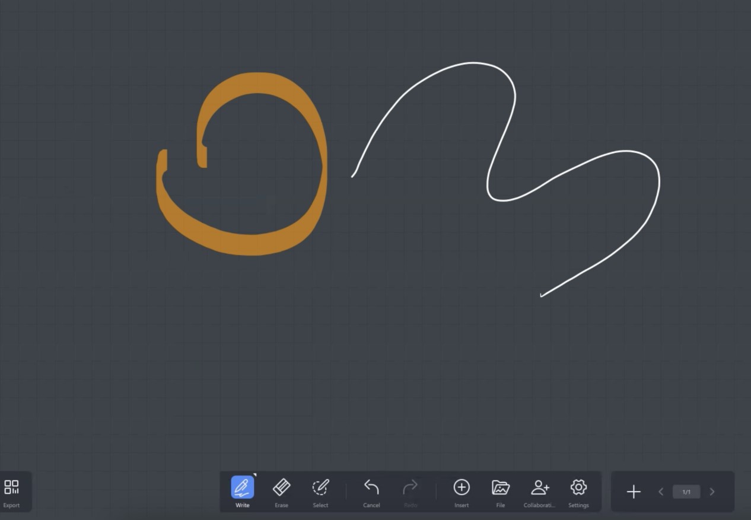The image size is (751, 520).
Task: Go to the next page arrow
Action: [712, 492]
